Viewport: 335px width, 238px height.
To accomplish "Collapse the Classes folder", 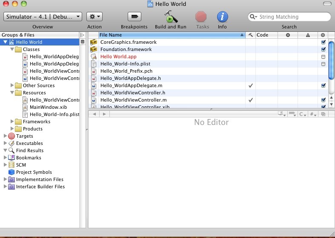I will (x=12, y=49).
